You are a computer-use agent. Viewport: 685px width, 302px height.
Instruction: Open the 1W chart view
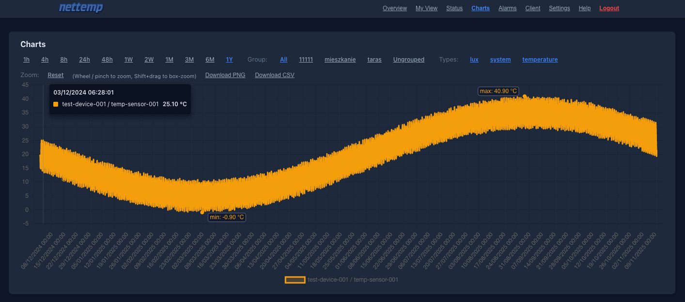tap(128, 59)
